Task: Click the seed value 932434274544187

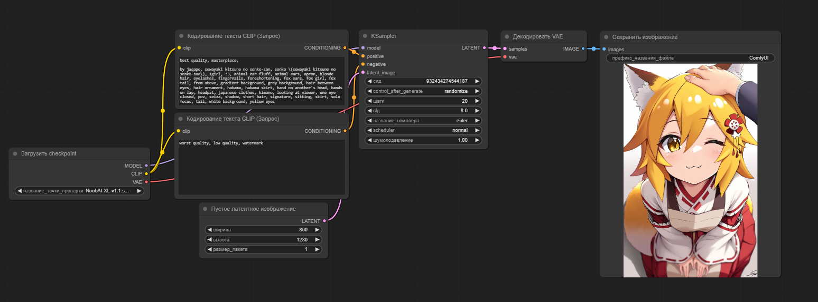Action: coord(447,81)
